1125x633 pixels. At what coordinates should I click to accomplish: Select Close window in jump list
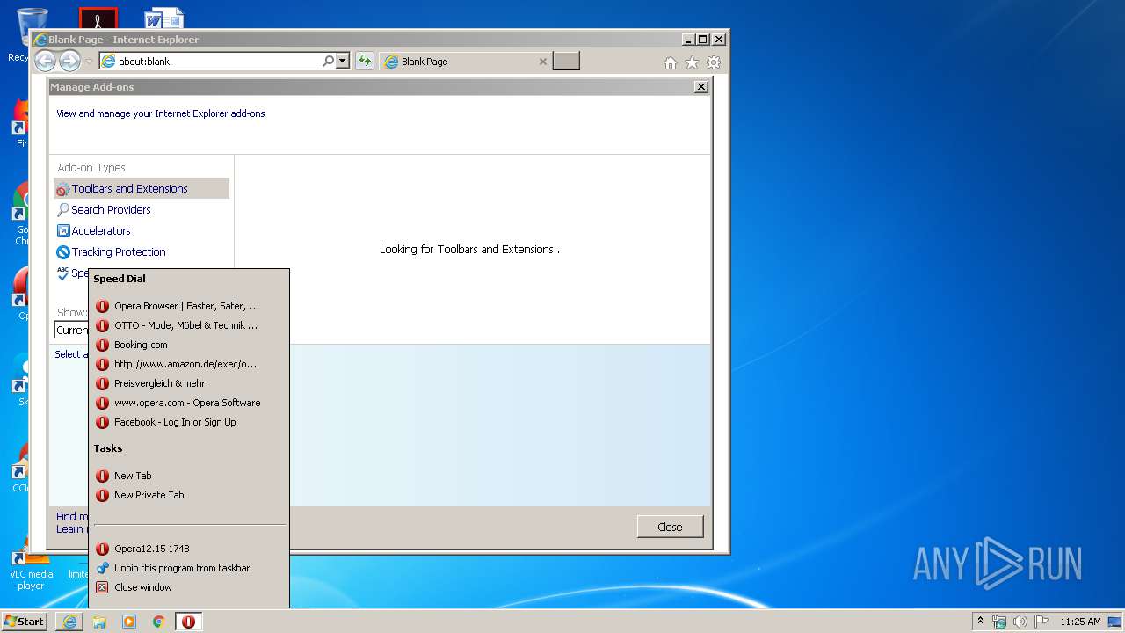click(x=189, y=587)
